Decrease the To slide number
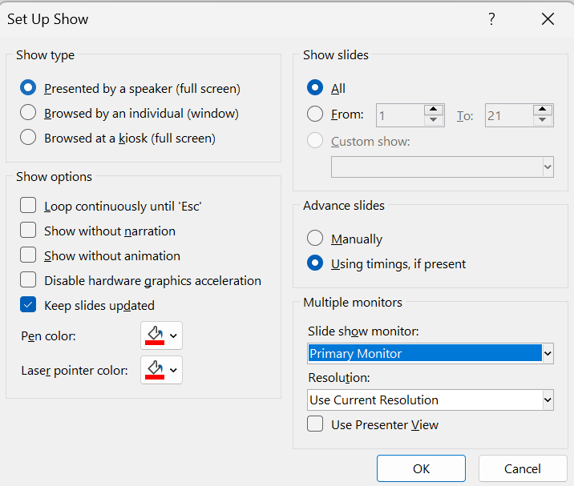This screenshot has height=486, width=574. point(543,121)
